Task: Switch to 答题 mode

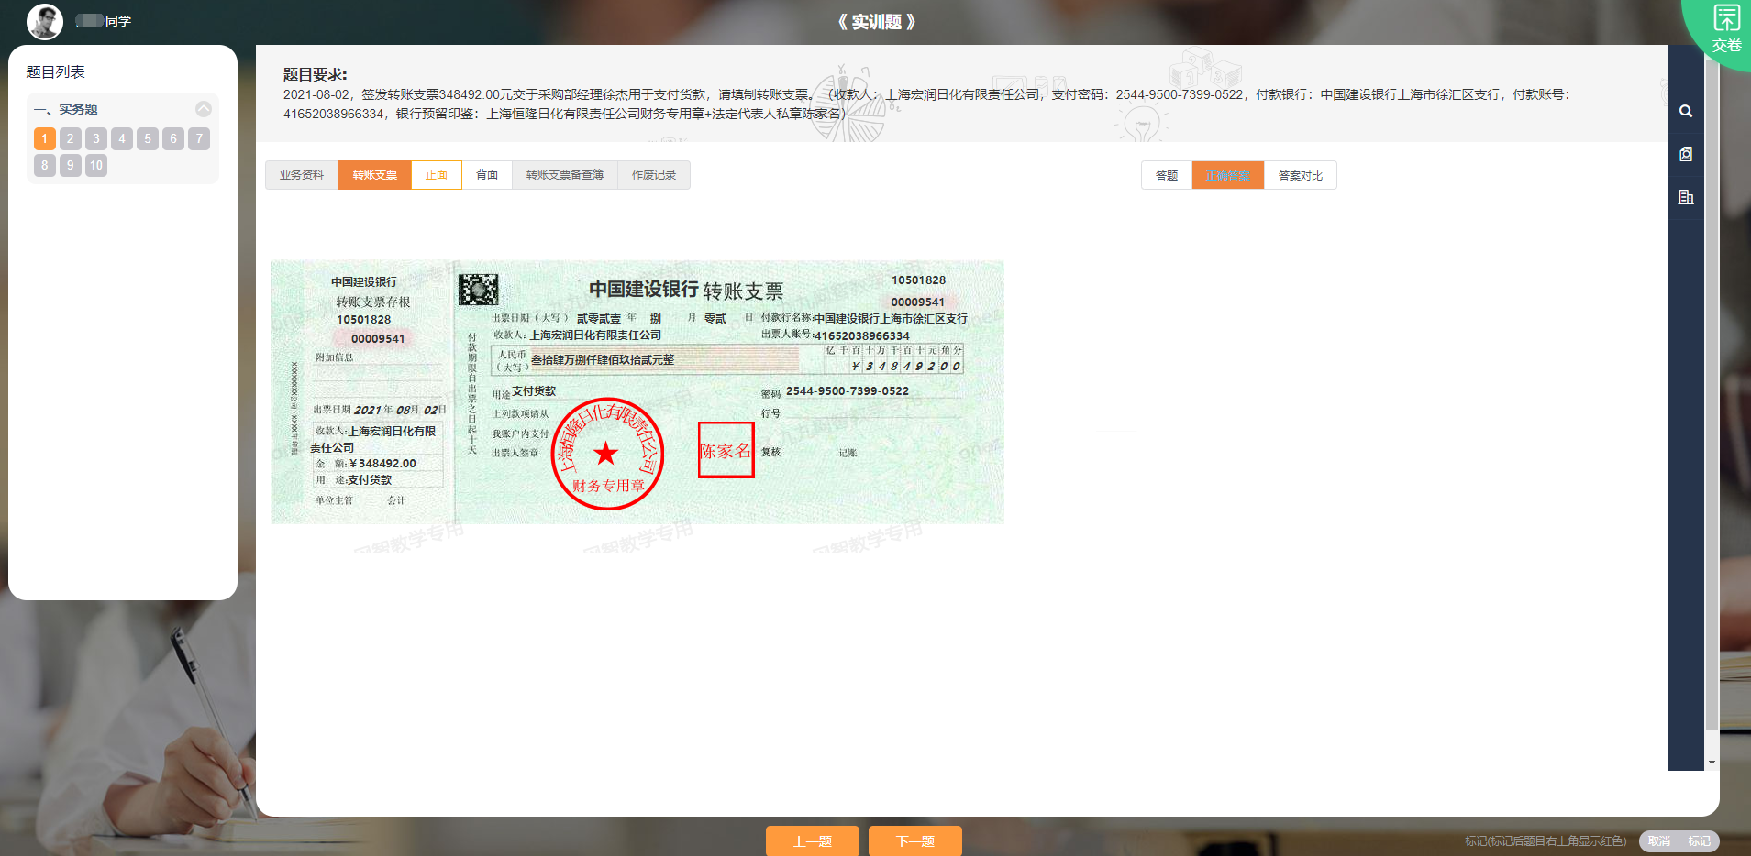Action: (x=1167, y=175)
